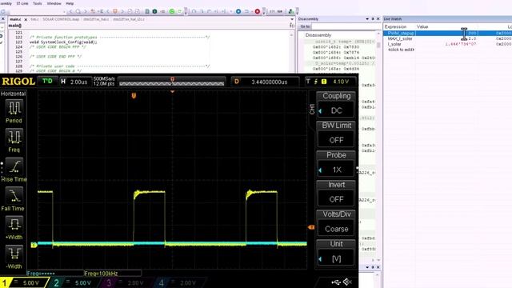Open the Window menu
This screenshot has height=288, width=512.
point(54,3)
